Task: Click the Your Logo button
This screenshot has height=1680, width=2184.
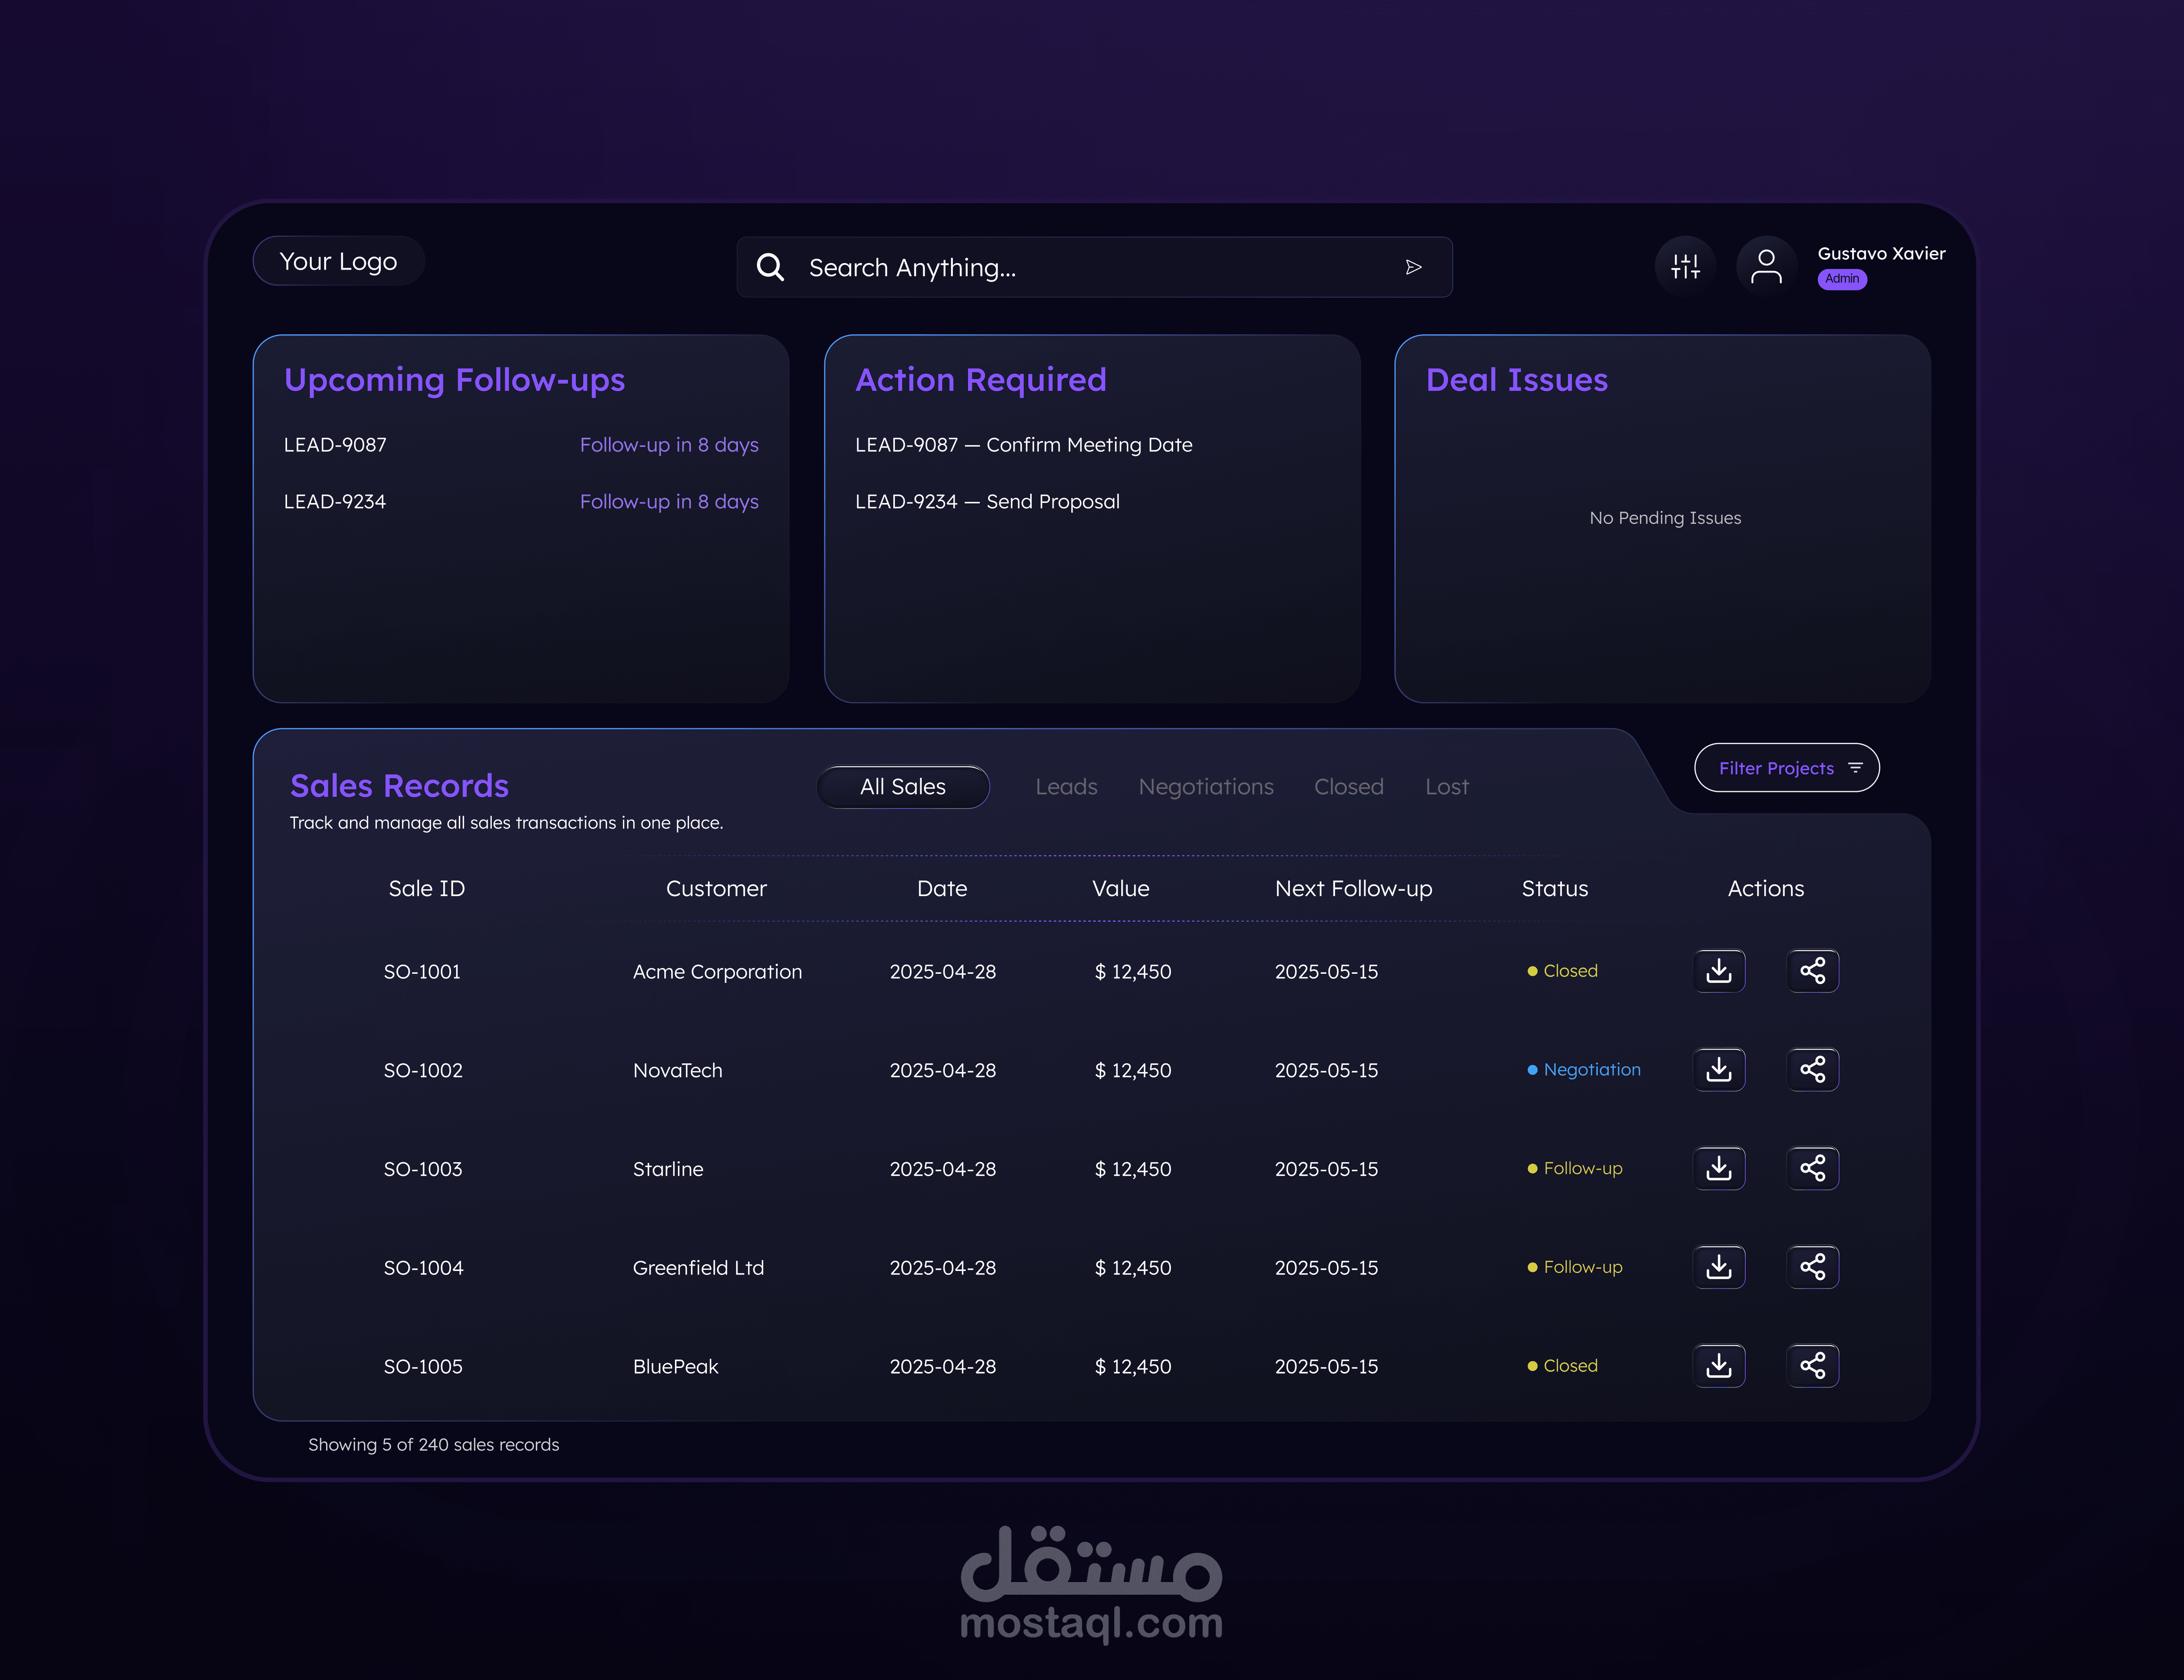Action: click(x=338, y=262)
